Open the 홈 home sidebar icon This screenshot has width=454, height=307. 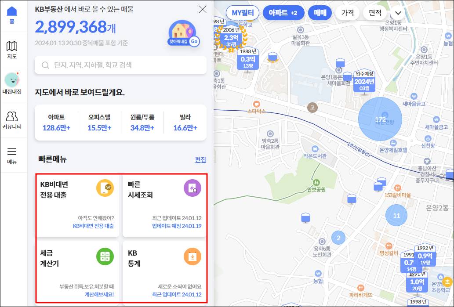[12, 15]
